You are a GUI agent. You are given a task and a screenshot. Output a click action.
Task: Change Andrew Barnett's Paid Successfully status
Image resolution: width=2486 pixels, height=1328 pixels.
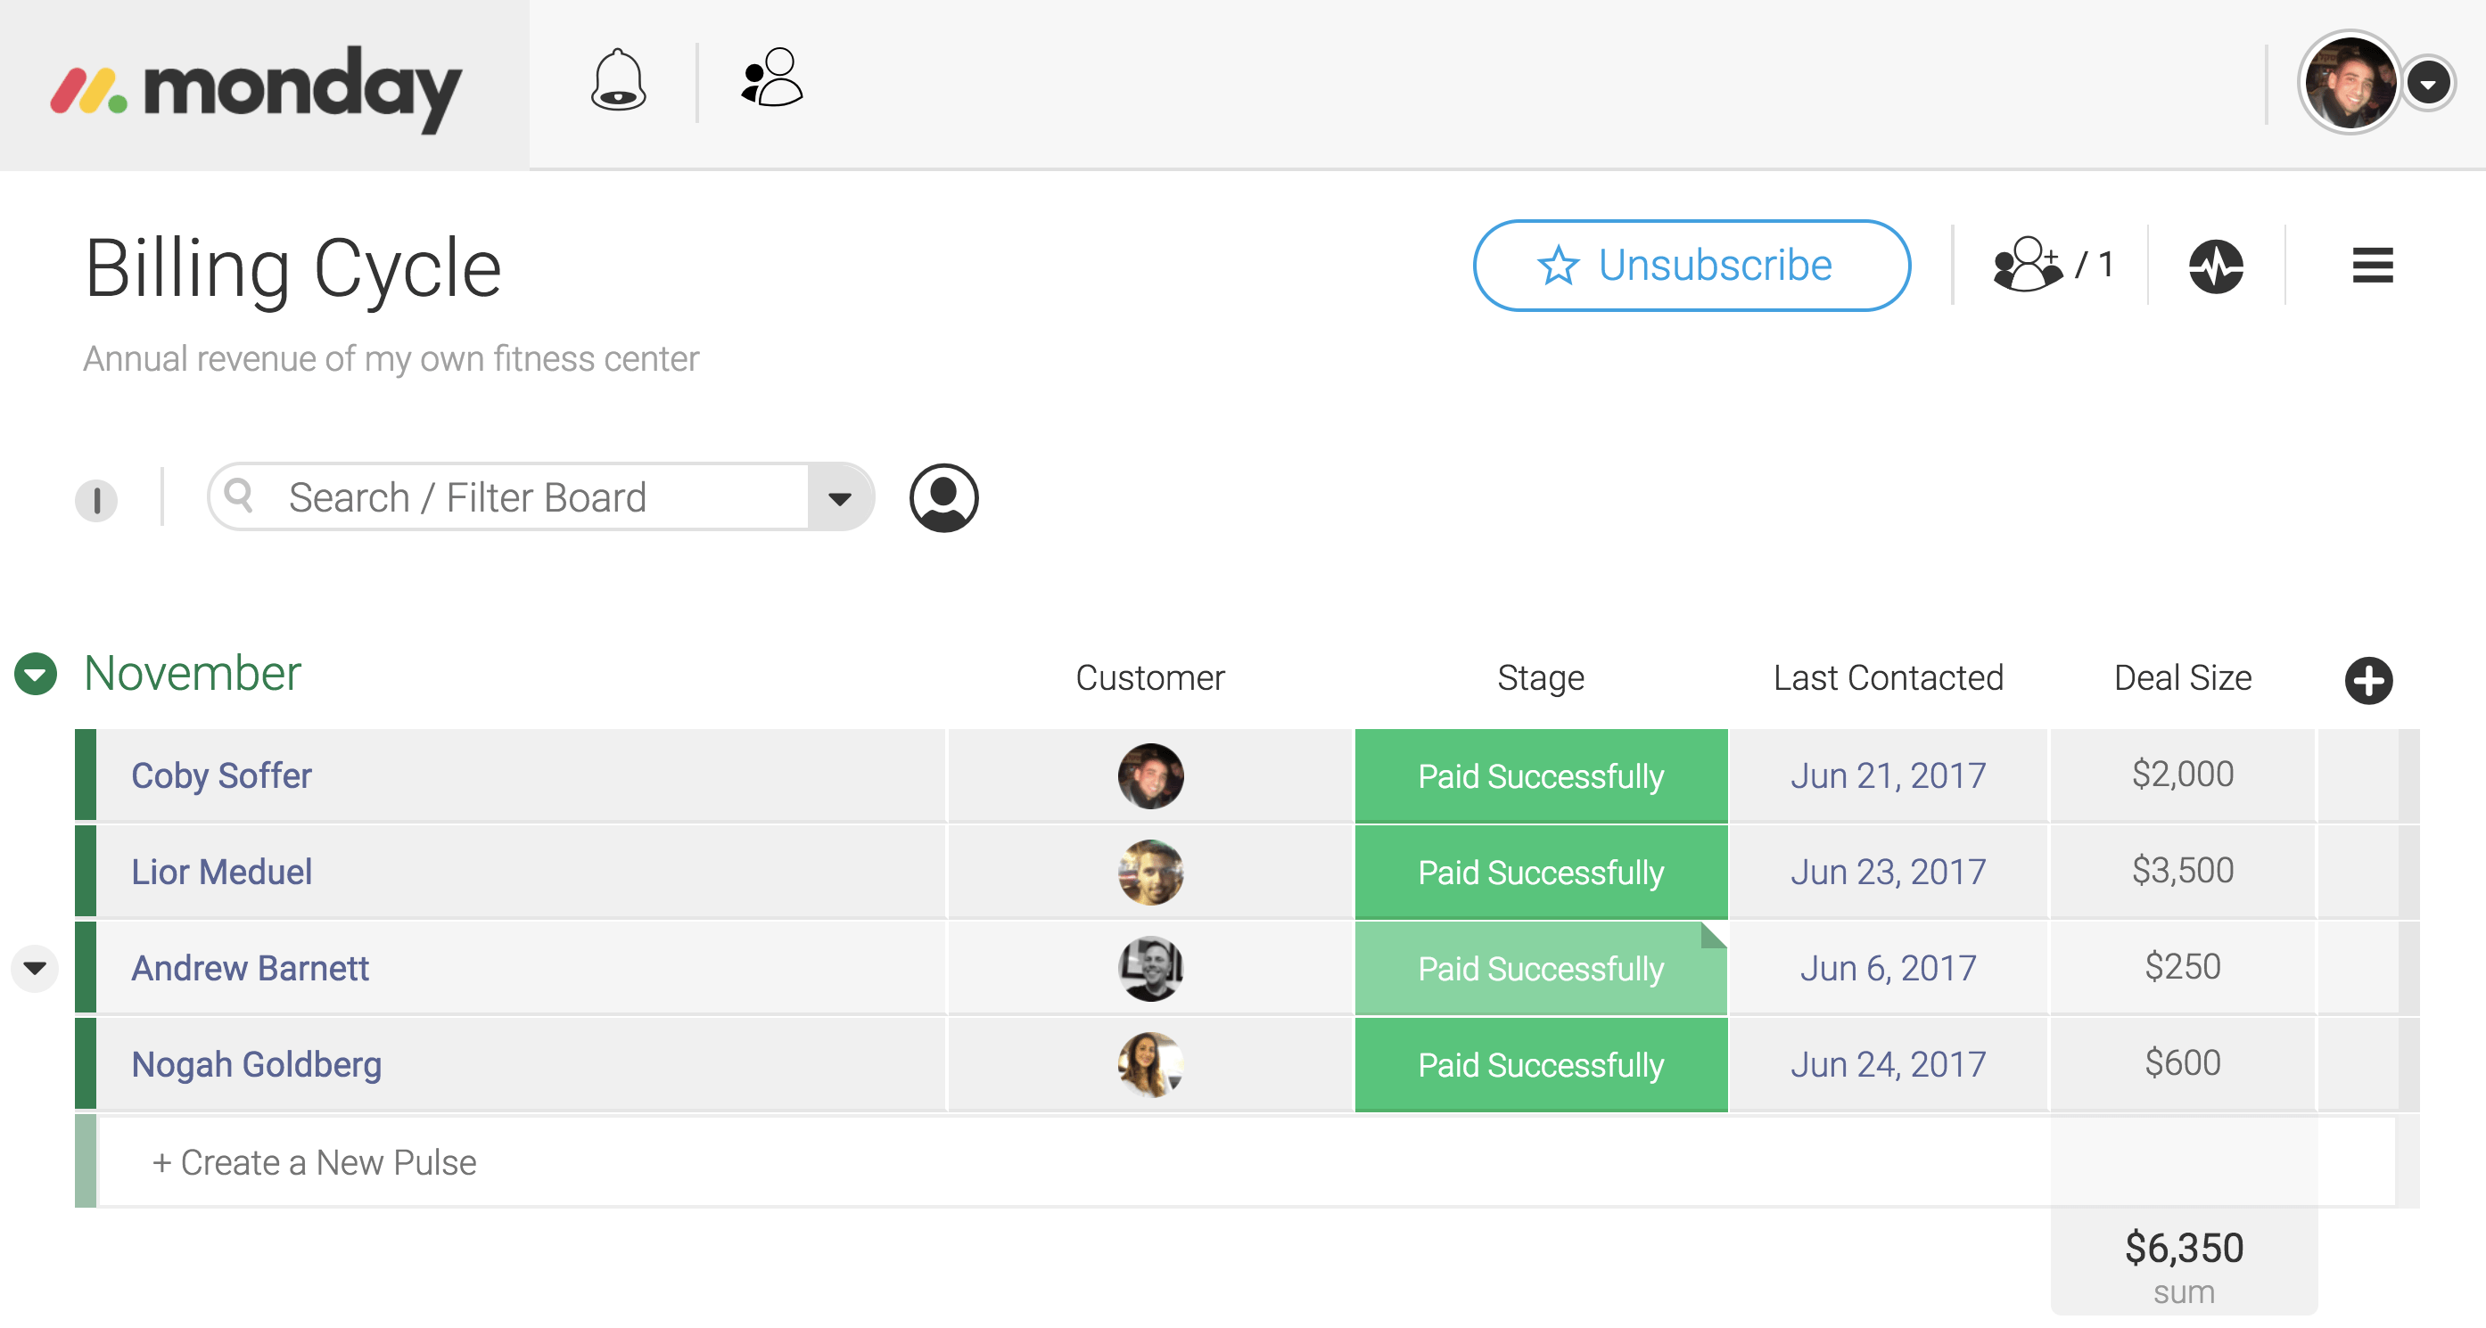(x=1541, y=968)
